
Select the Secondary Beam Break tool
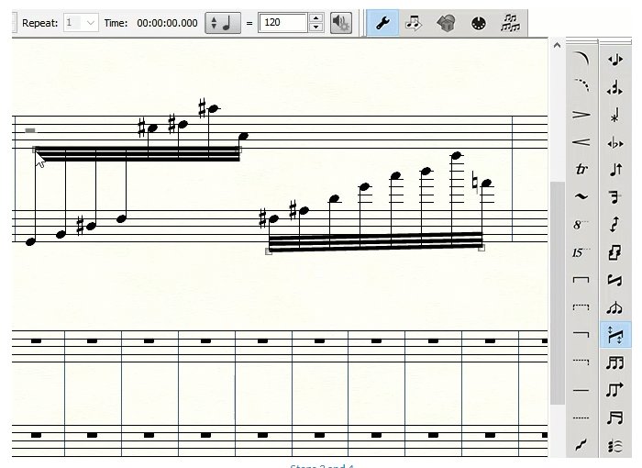point(615,362)
